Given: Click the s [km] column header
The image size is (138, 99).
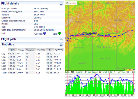Looking at the screenshot, I should 12,50.
